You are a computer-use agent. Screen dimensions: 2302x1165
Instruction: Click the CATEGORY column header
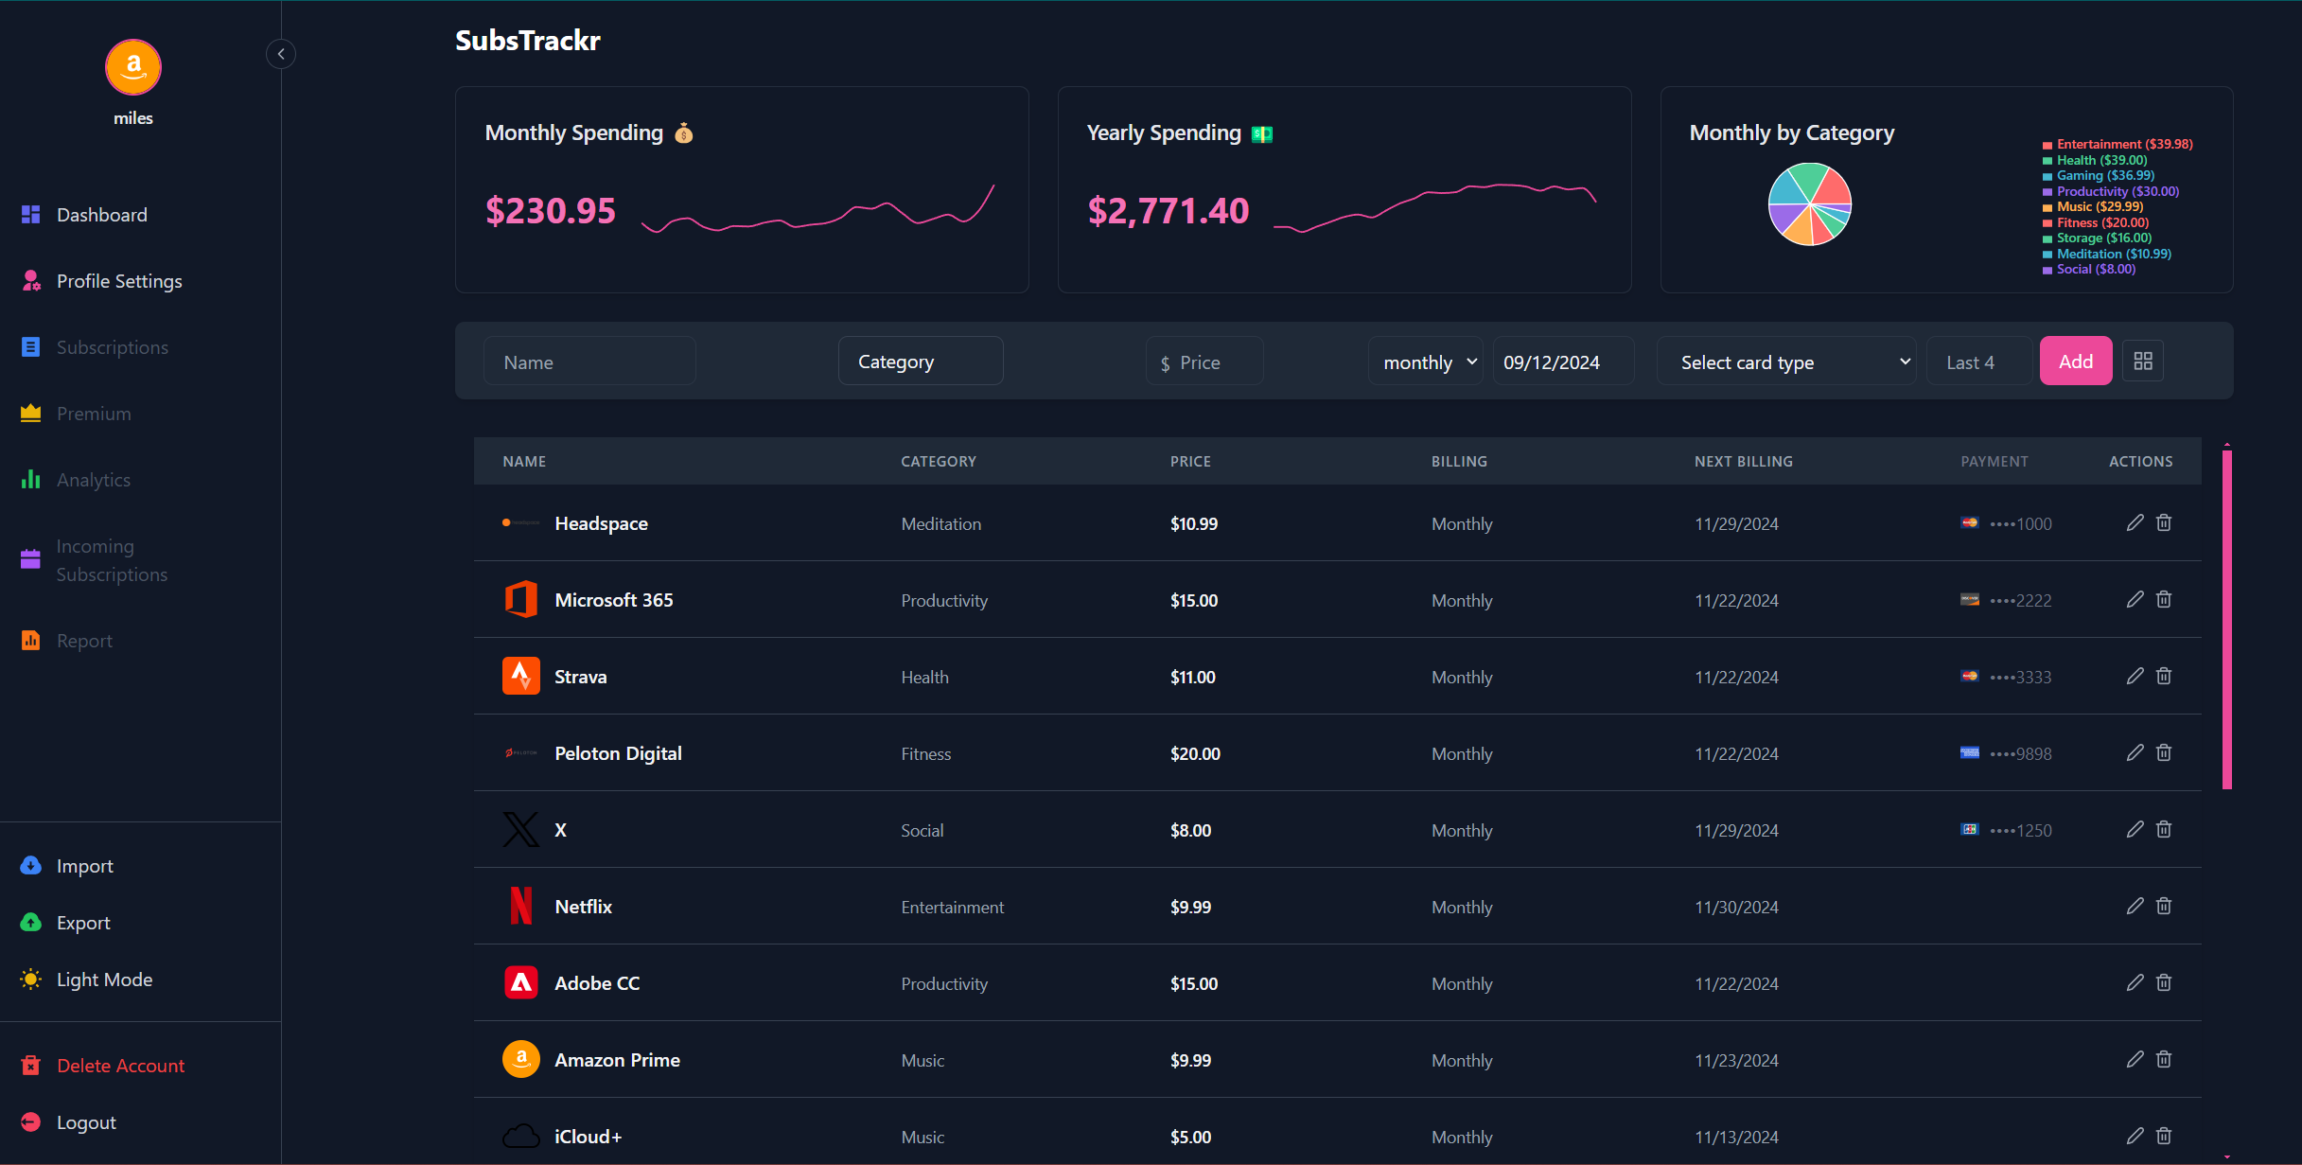pos(938,461)
